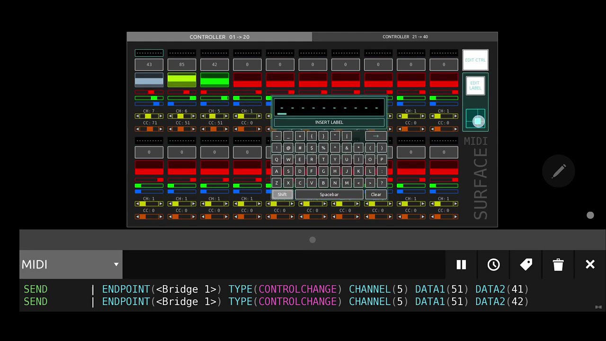606x341 pixels.
Task: Tap the % symbol key
Action: click(323, 148)
